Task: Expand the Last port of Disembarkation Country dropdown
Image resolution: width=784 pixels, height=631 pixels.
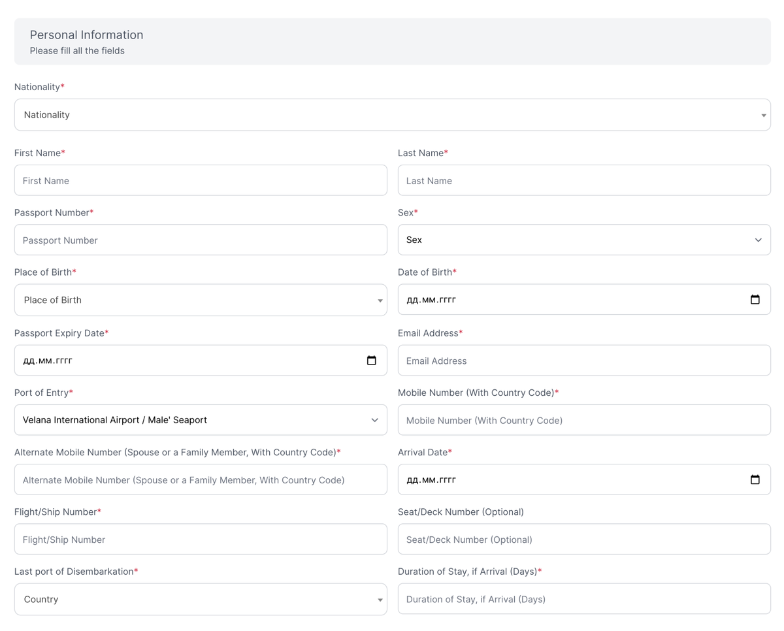Action: tap(201, 599)
